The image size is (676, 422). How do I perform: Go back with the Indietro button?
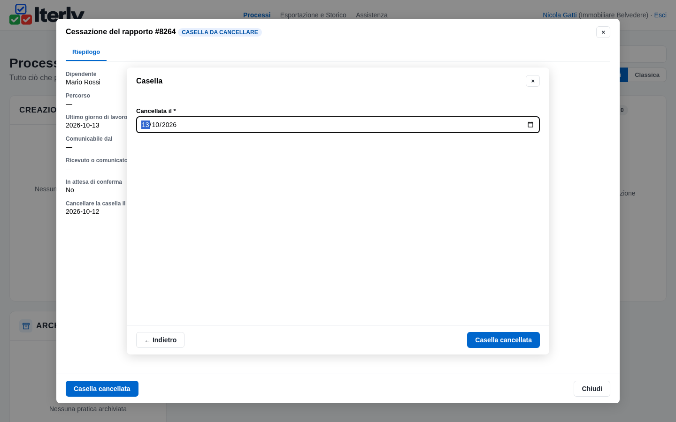click(160, 340)
